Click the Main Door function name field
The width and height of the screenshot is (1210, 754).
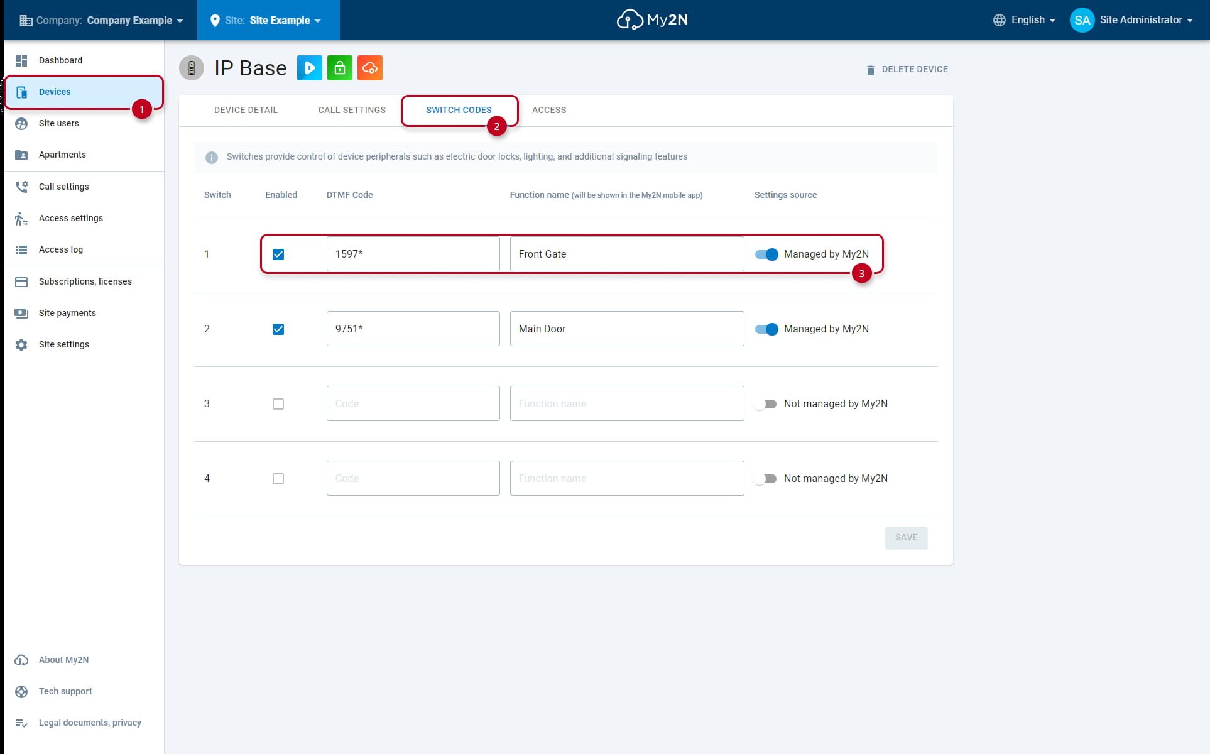coord(627,329)
